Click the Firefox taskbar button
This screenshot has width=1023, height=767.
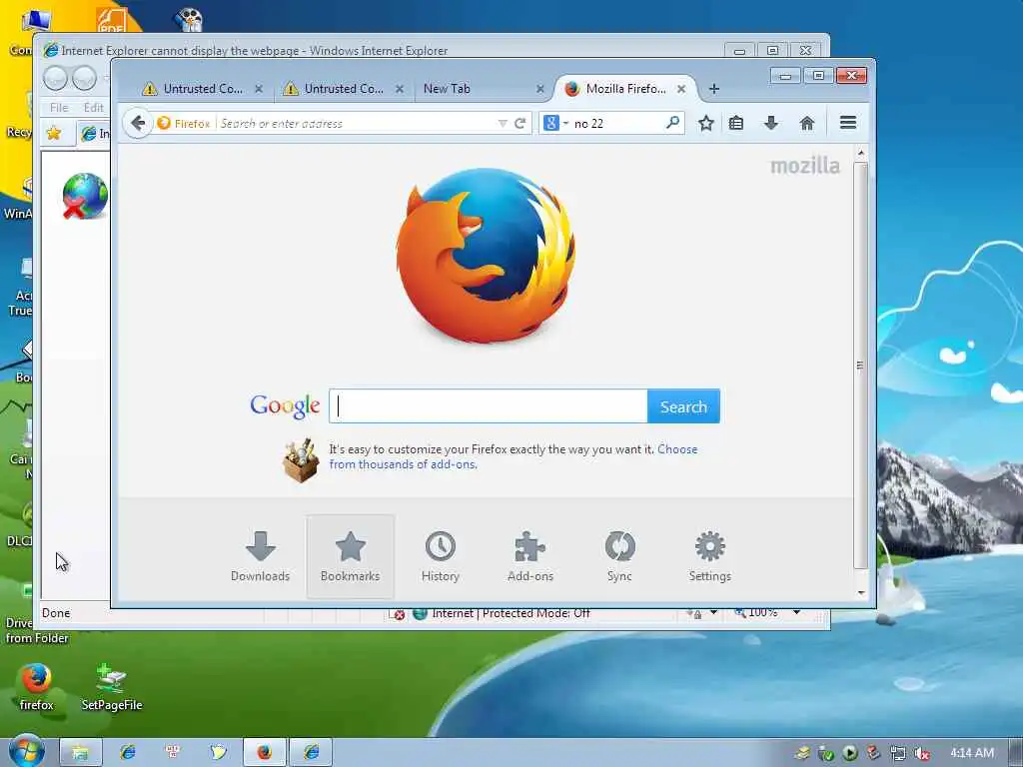(264, 753)
